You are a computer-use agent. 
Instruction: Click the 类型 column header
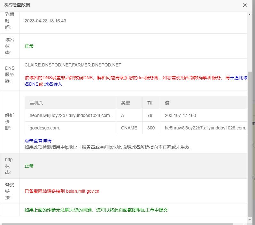pos(126,103)
